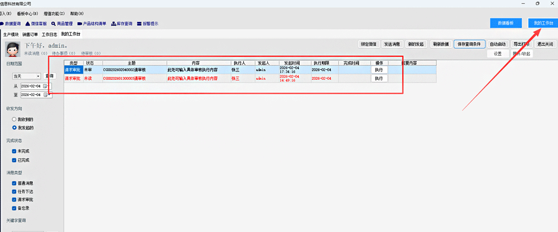558x232 pixels.
Task: Toggle 备忘录 checkbox
Action: coord(14,207)
